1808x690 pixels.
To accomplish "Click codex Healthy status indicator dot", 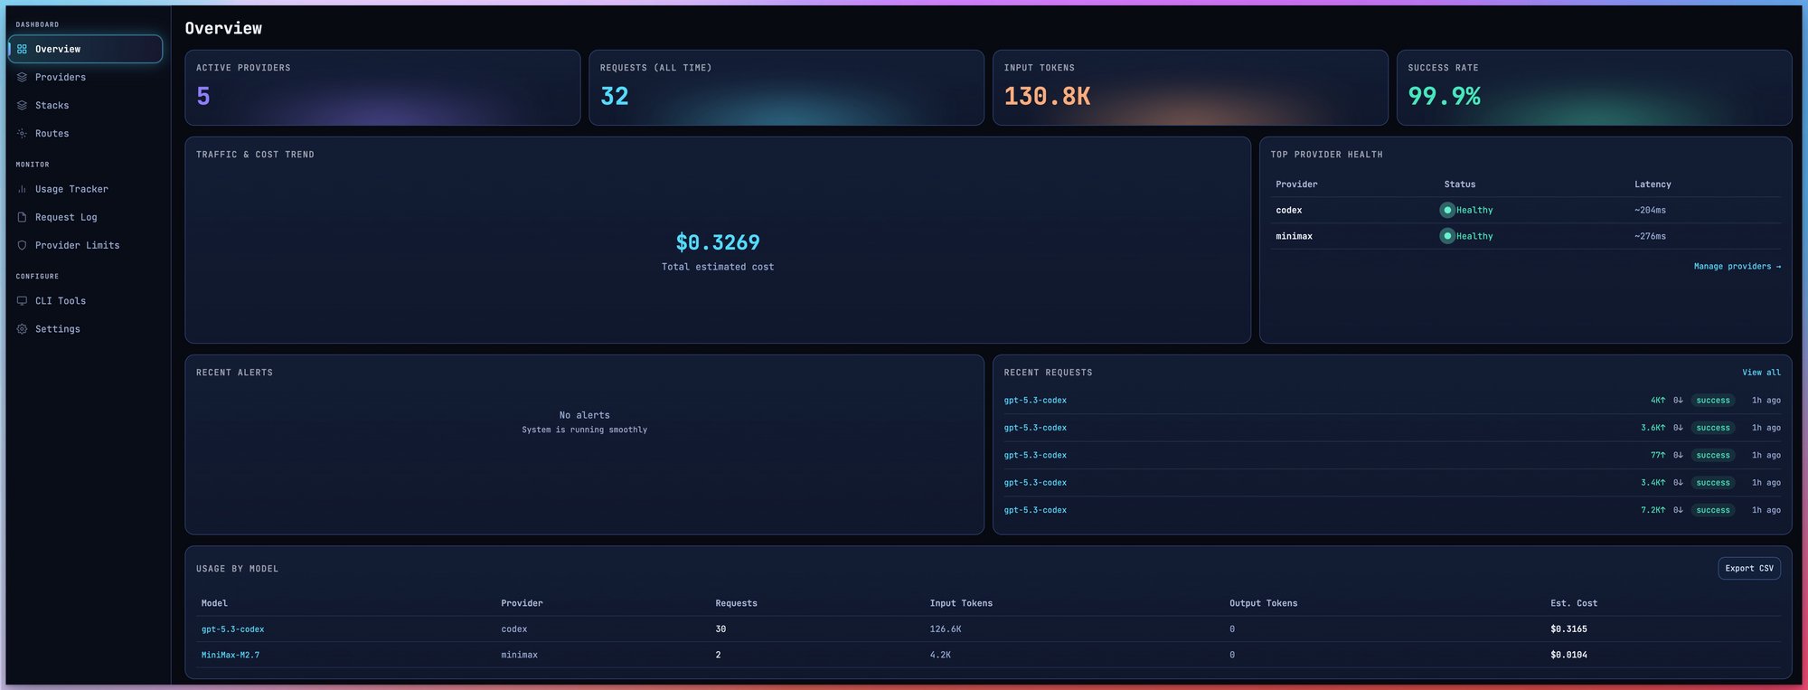I will coord(1447,210).
